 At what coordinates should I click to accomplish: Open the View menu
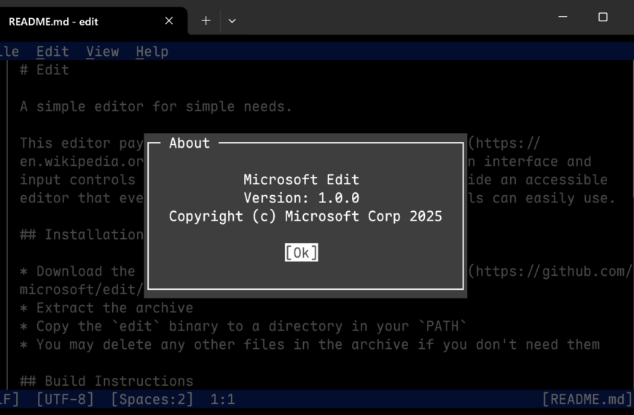tap(102, 51)
